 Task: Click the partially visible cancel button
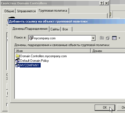(121, 108)
